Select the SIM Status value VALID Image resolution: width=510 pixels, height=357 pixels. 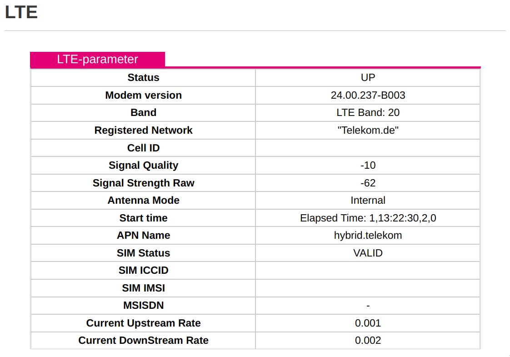368,253
